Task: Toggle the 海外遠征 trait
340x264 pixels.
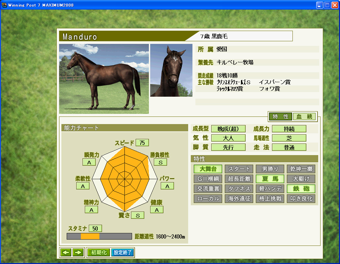Action: (x=239, y=199)
